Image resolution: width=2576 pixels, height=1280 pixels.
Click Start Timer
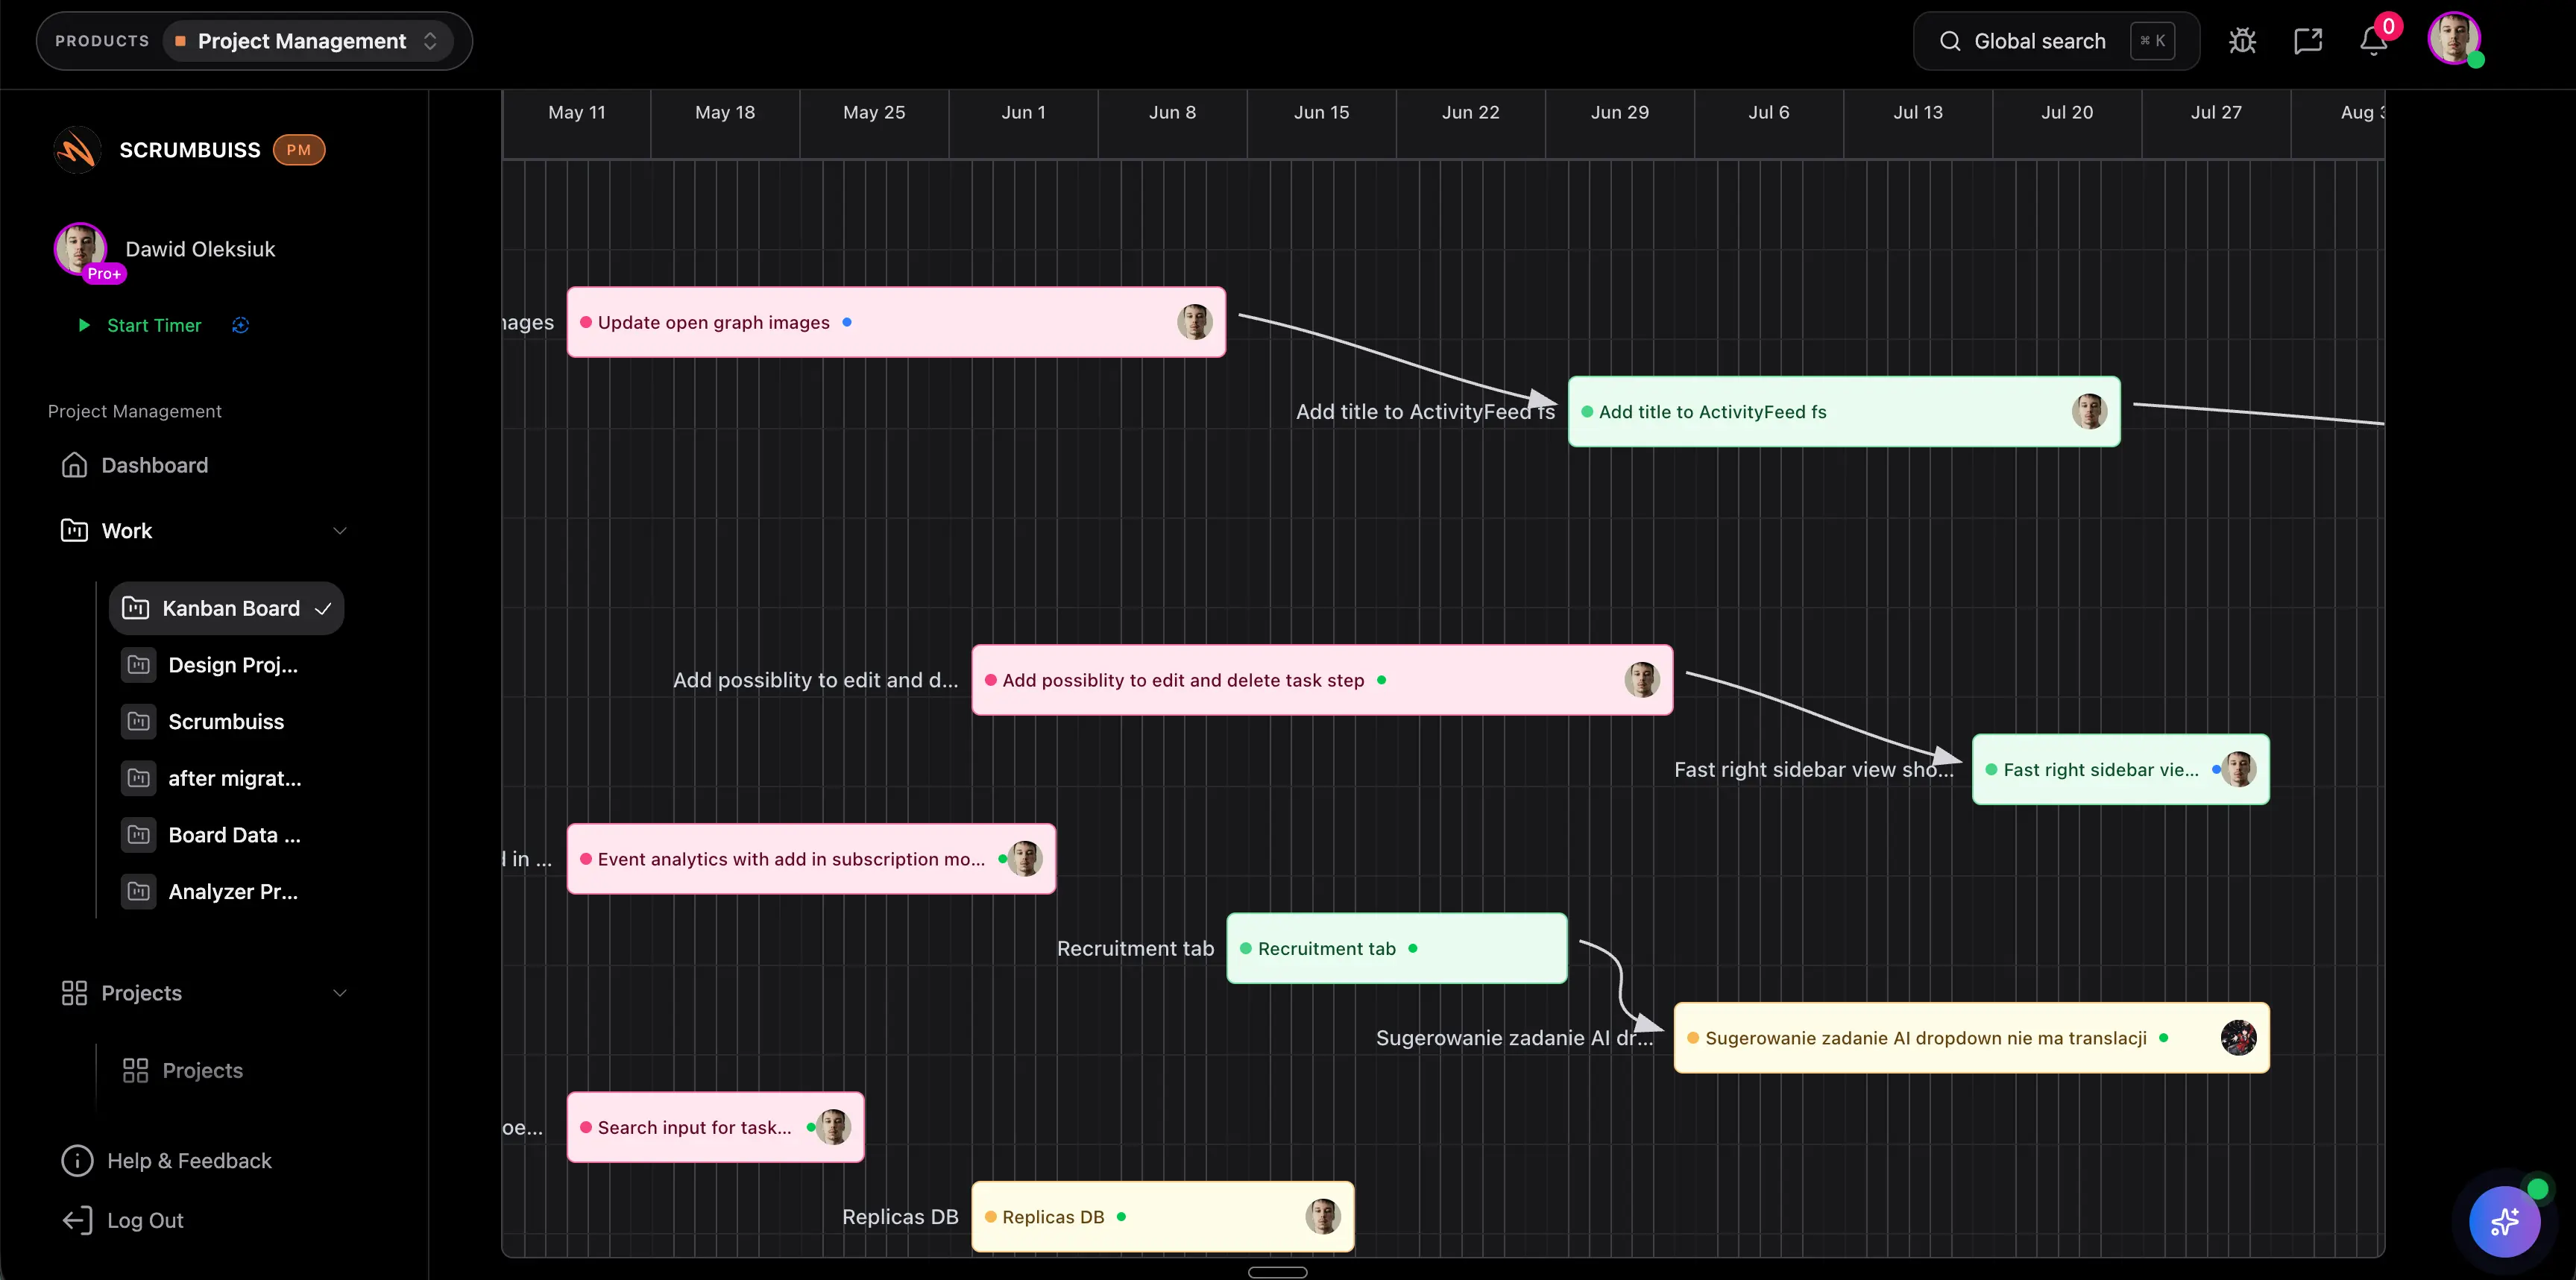[x=153, y=325]
